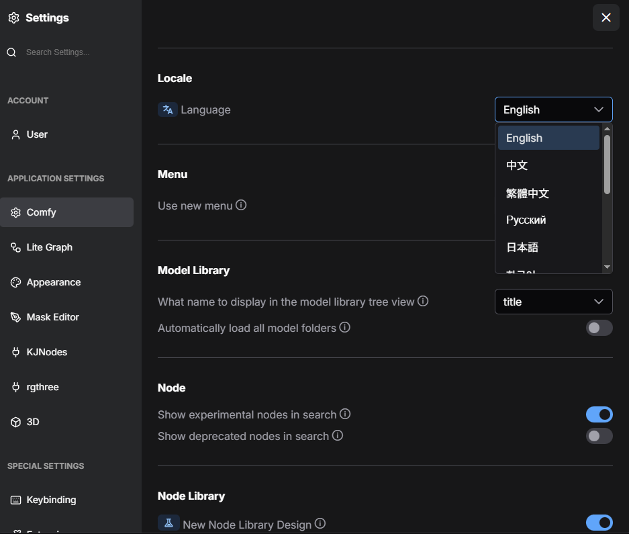
Task: Click the language list scroll up arrow
Action: (607, 128)
